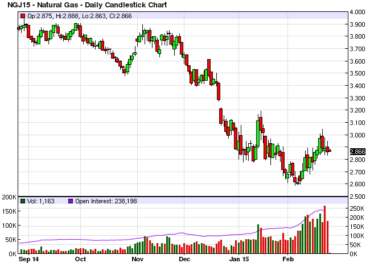
Task: Click the 3.300 price axis label
Action: [x=357, y=98]
